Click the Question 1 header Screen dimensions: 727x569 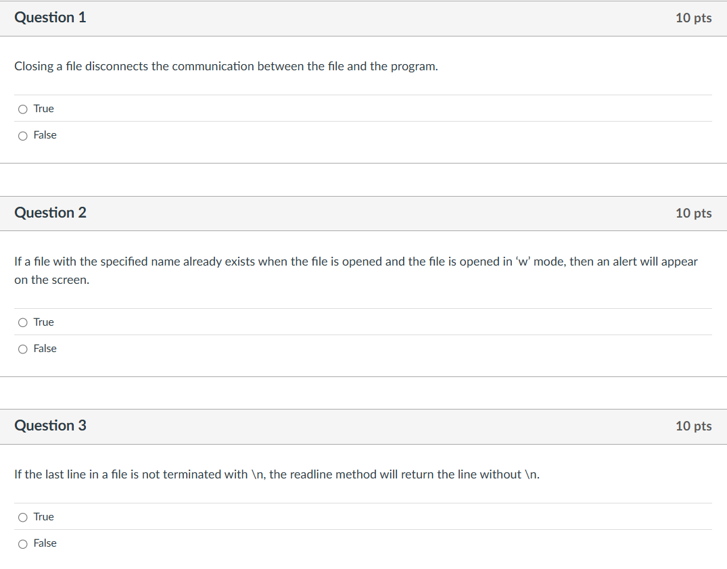coord(51,18)
